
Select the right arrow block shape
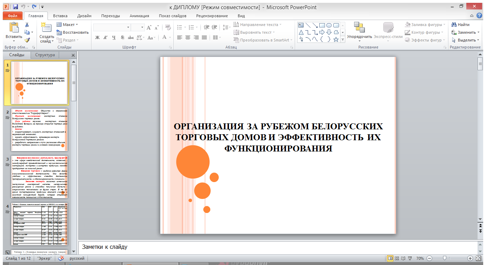[322, 32]
